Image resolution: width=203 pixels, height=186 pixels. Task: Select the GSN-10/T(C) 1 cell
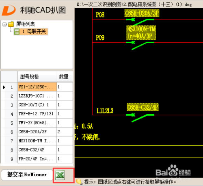(37, 105)
